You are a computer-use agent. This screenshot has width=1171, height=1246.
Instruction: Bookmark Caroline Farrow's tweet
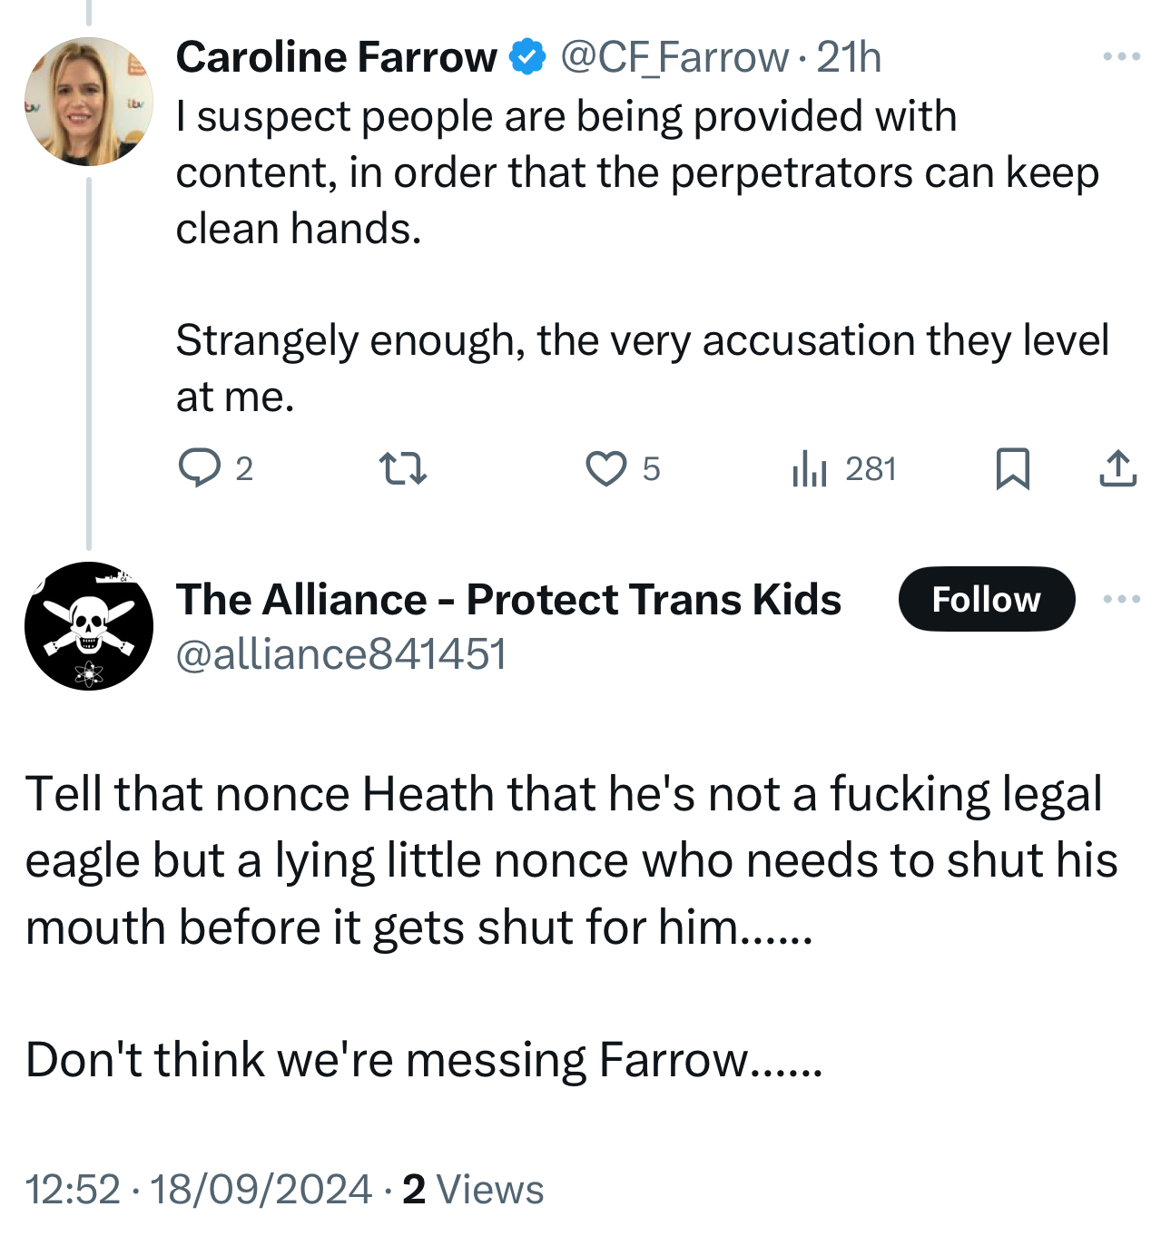click(x=1012, y=468)
